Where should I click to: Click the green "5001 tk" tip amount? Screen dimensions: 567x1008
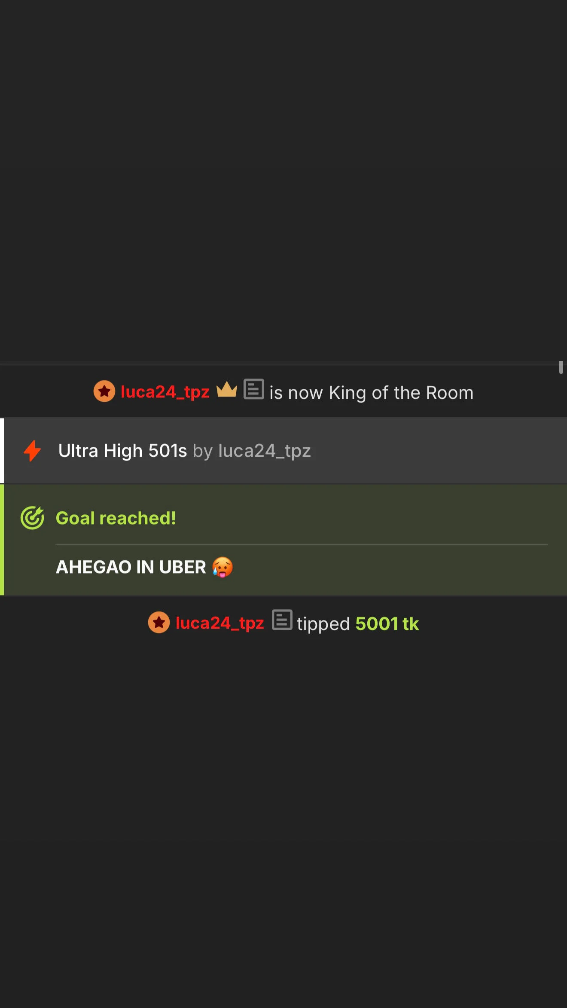(387, 624)
